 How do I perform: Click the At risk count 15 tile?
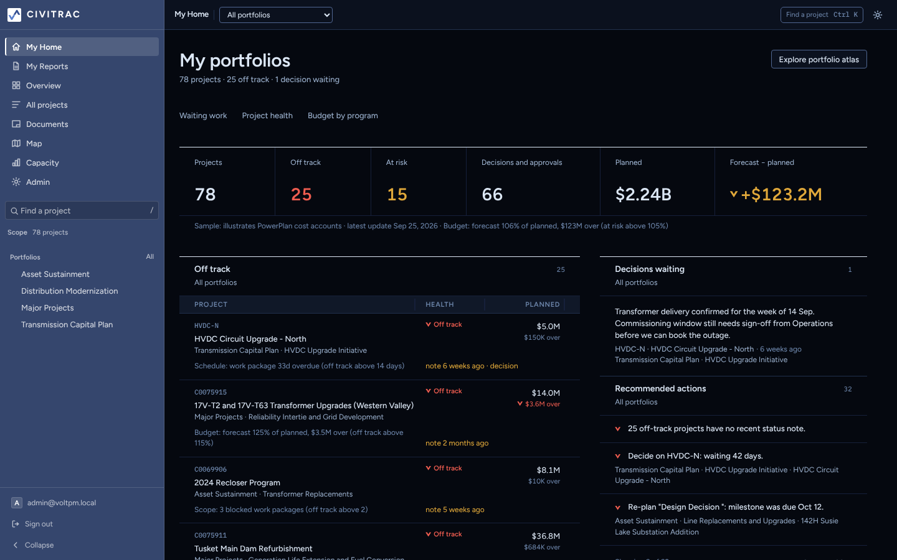pyautogui.click(x=419, y=182)
